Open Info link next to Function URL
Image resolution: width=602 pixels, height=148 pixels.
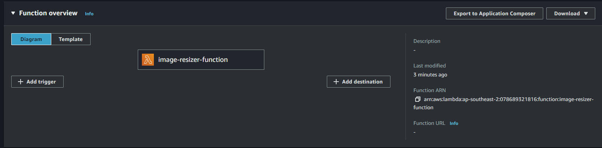pyautogui.click(x=454, y=123)
